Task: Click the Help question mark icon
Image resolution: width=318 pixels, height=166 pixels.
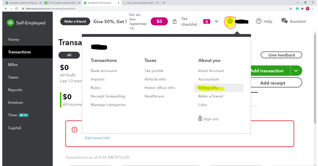Action: (258, 21)
